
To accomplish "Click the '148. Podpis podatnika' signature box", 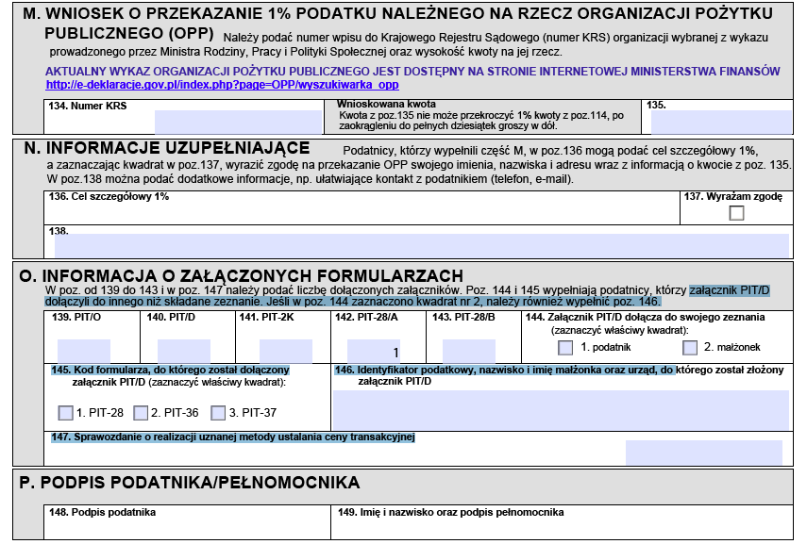I will (187, 522).
